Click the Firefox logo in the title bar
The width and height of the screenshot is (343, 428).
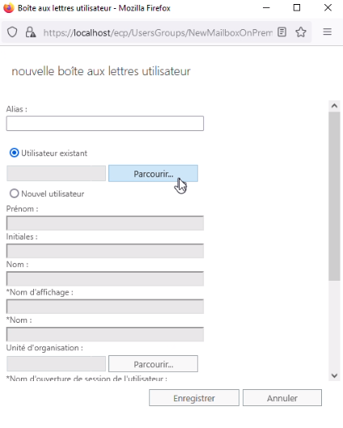tap(8, 7)
